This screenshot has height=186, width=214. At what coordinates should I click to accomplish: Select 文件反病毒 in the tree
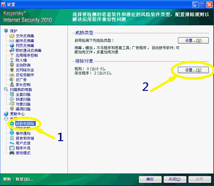25,36
